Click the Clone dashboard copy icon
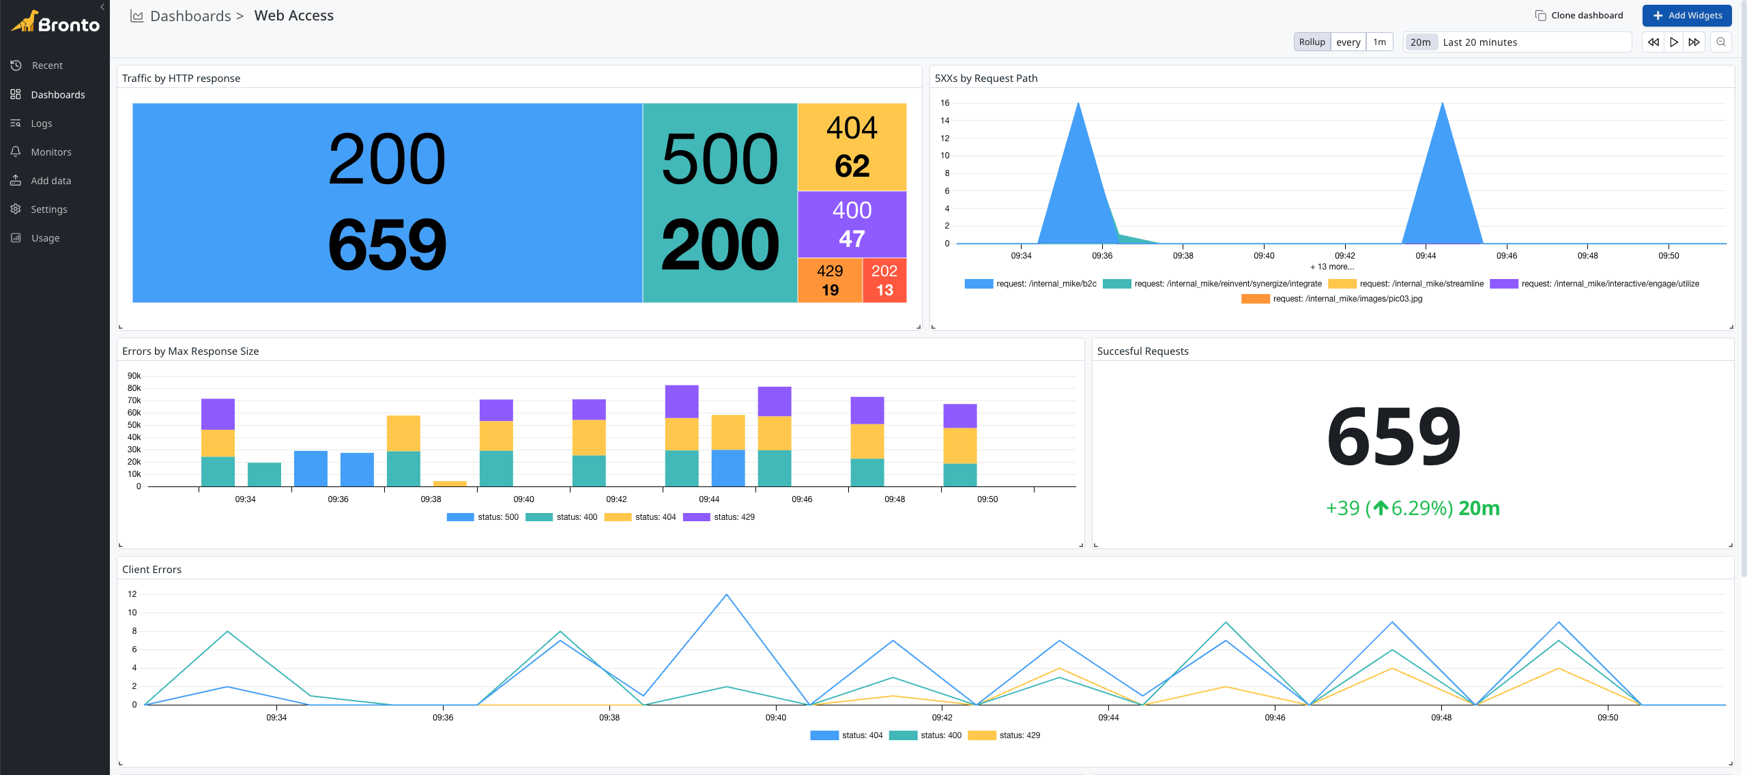This screenshot has height=775, width=1747. coord(1540,15)
